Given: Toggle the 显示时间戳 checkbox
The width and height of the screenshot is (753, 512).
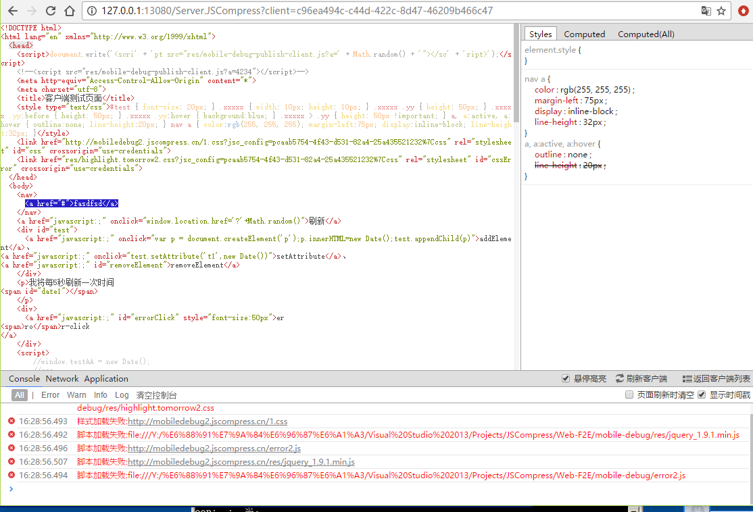Looking at the screenshot, I should click(x=702, y=394).
